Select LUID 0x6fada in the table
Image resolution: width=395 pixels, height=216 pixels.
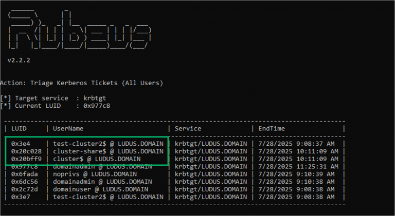[x=25, y=174]
